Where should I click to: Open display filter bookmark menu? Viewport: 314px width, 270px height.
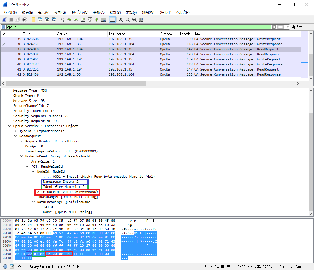pos(4,27)
